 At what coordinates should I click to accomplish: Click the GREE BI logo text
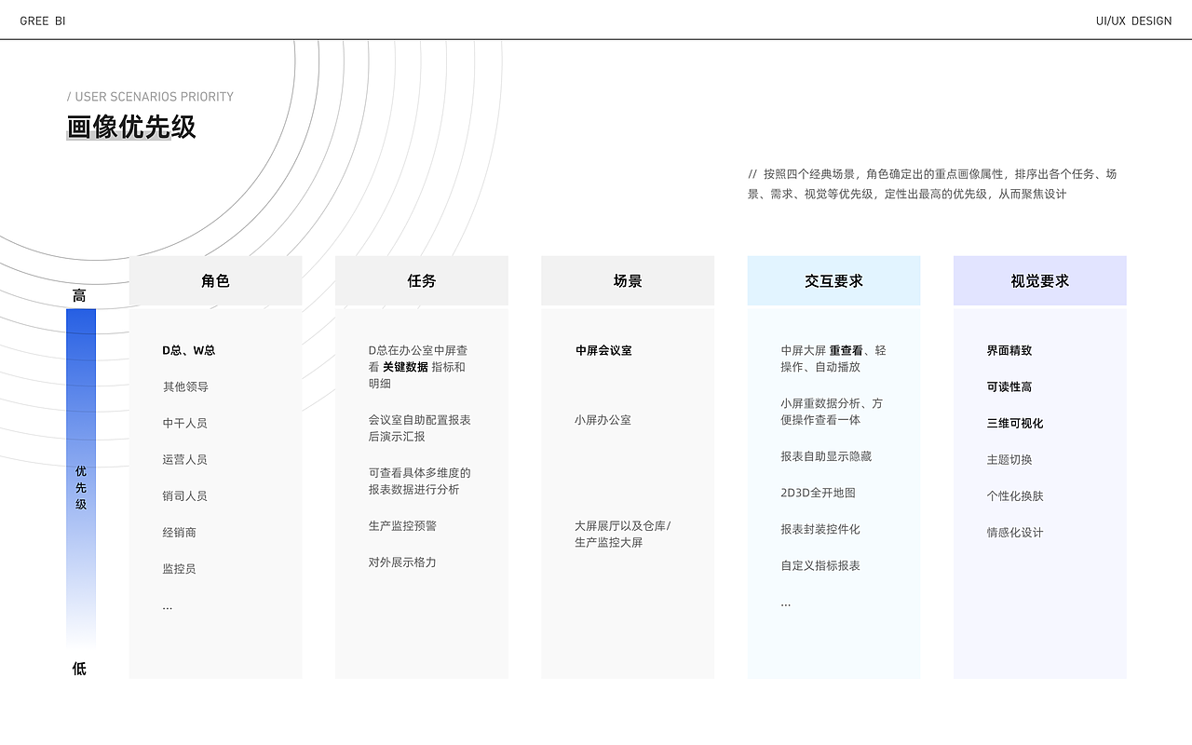43,20
